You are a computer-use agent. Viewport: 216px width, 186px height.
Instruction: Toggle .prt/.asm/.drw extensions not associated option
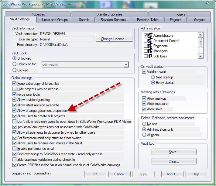click(14, 127)
